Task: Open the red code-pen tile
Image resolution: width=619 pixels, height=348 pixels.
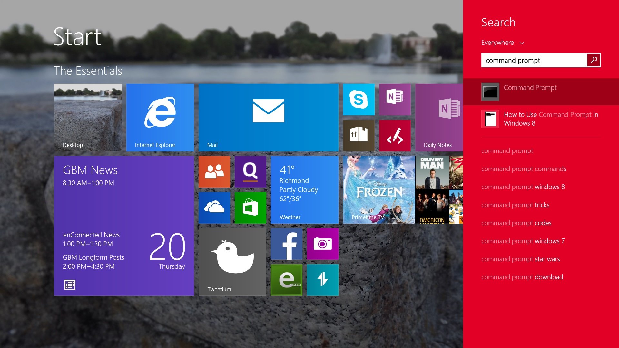Action: pyautogui.click(x=395, y=136)
